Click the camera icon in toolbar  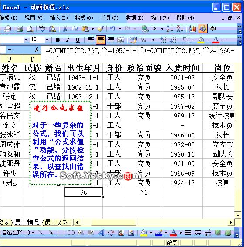[x=213, y=29]
